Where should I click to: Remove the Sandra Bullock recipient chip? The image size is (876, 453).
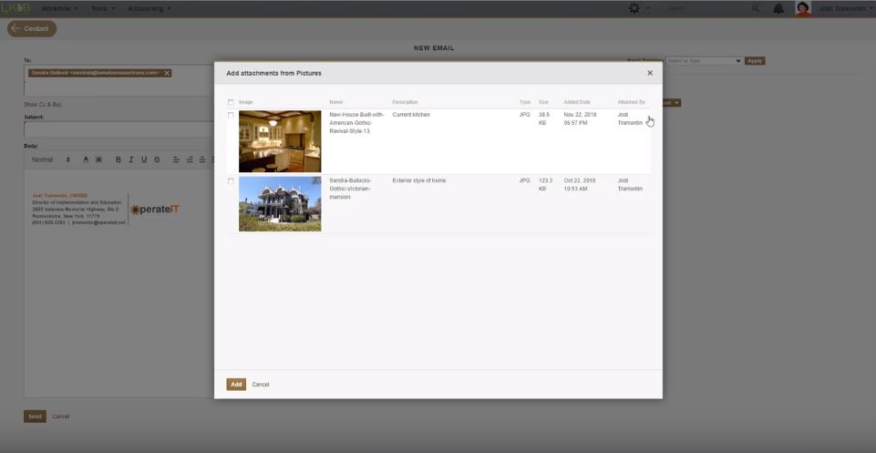tap(167, 73)
